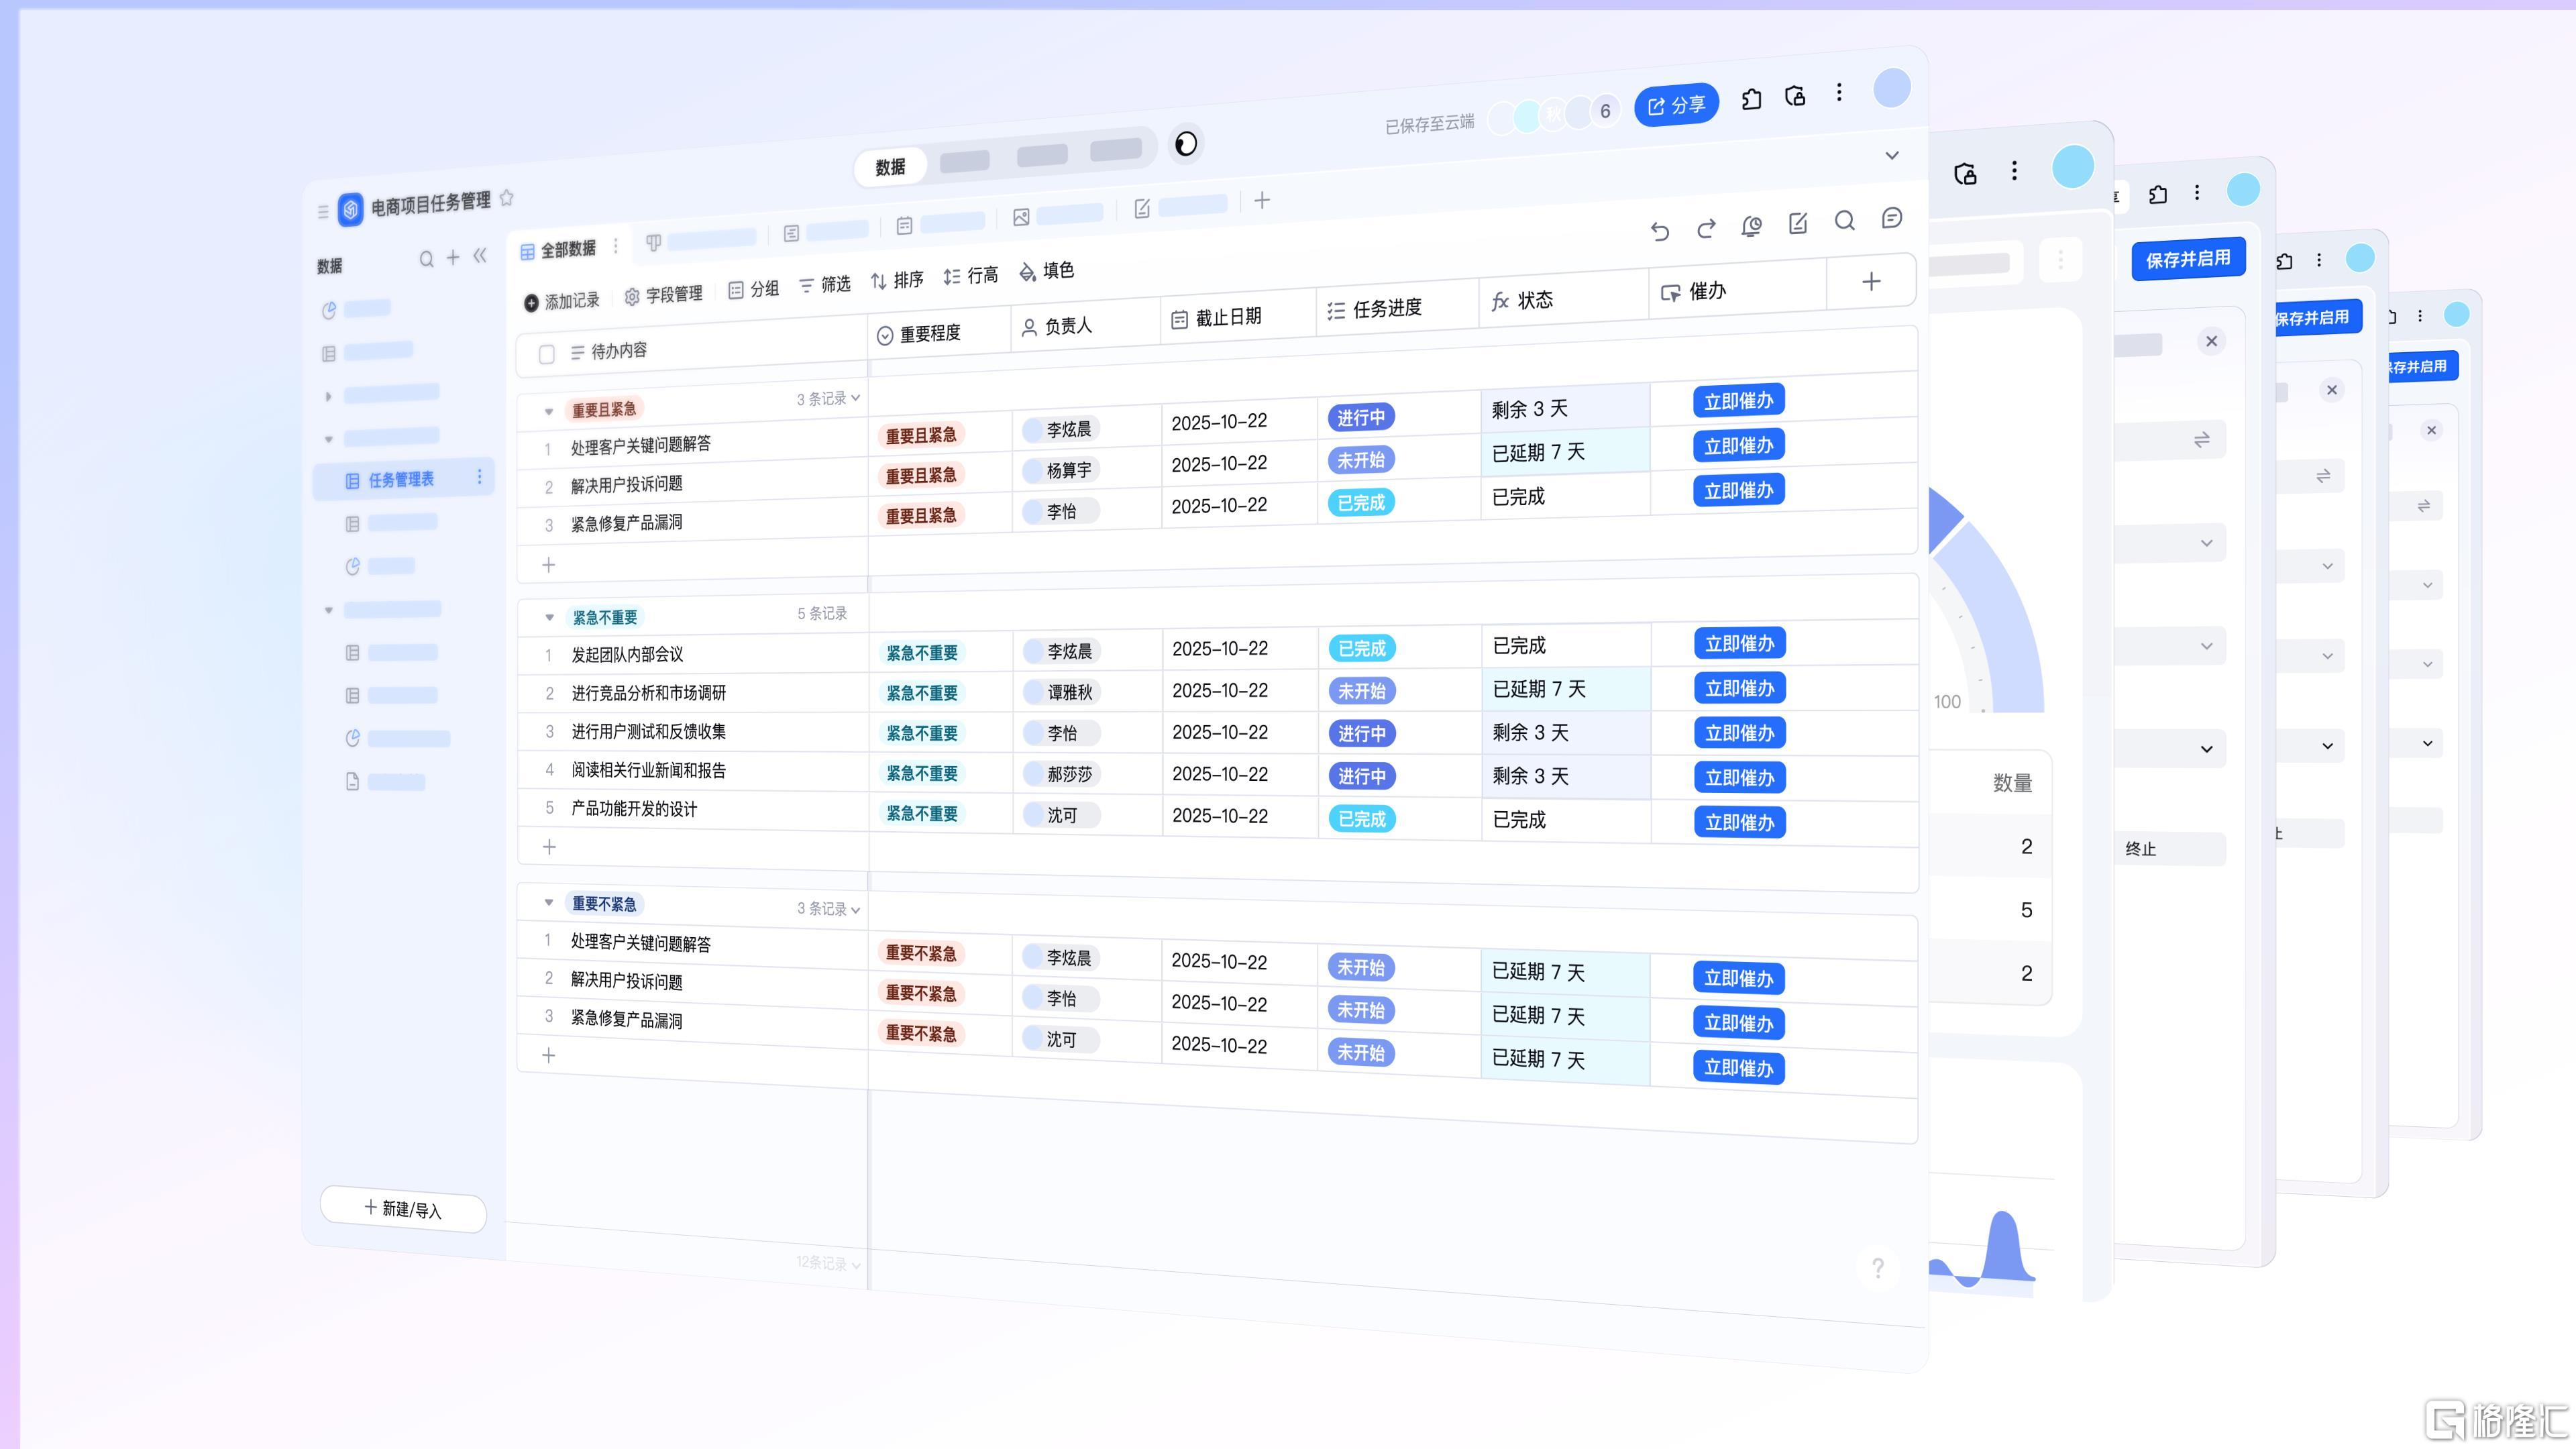Click the redo arrow icon

click(1706, 229)
